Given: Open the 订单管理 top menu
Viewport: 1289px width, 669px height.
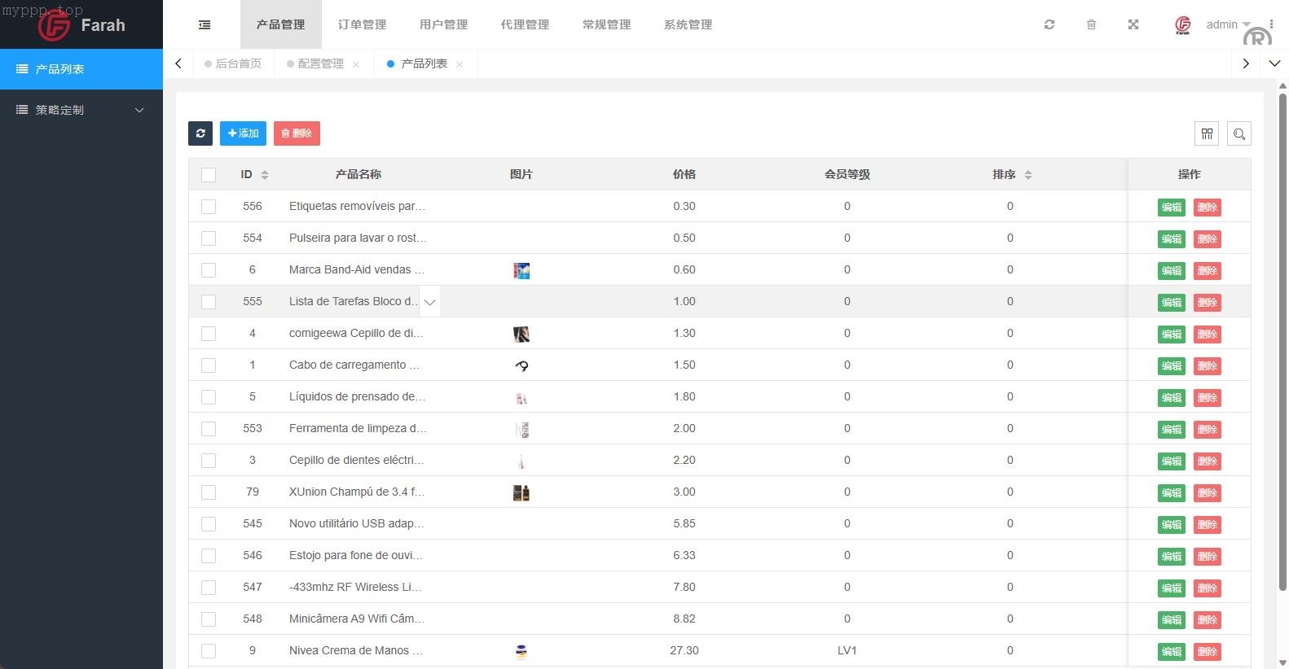Looking at the screenshot, I should point(362,24).
